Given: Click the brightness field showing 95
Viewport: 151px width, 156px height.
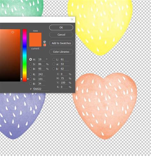Looking at the screenshot, I should 42,69.
